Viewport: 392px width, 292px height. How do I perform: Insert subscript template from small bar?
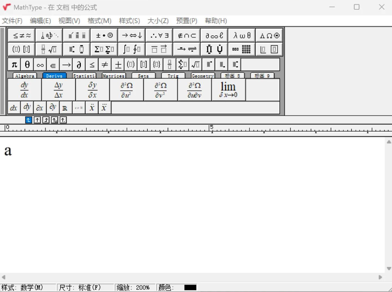click(x=222, y=65)
